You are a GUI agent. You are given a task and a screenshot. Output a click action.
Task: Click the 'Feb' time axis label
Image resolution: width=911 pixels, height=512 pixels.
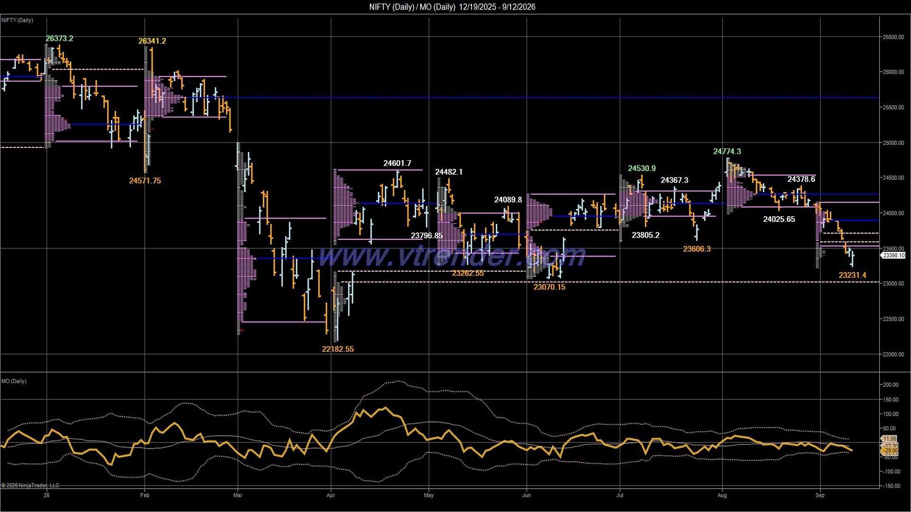click(145, 495)
